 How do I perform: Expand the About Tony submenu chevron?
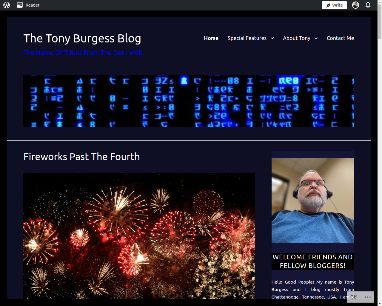(x=316, y=38)
